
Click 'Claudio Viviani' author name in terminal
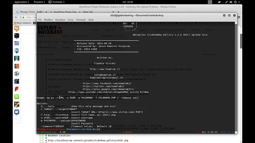(x=105, y=63)
